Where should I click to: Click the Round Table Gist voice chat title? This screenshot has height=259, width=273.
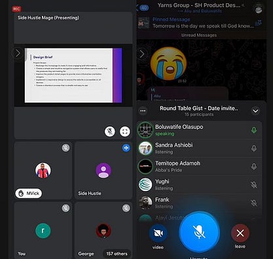199,109
